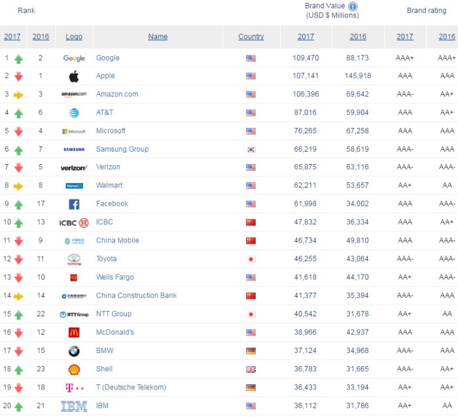Sort the table by Country header
Viewport: 458px width, 417px height.
[x=251, y=37]
